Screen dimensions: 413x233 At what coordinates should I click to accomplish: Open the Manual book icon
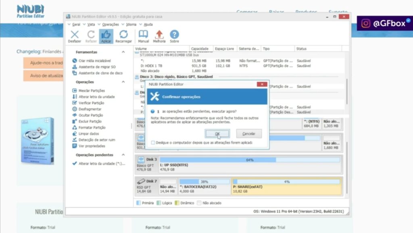point(143,35)
